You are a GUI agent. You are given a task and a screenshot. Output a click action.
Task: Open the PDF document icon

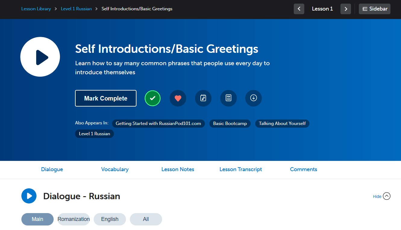tap(228, 98)
